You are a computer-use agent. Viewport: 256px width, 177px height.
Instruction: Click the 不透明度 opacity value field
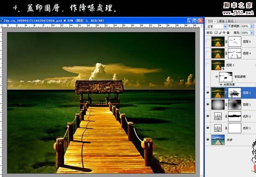pos(245,26)
